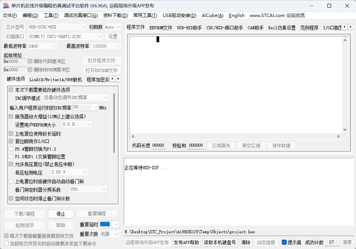Screen dimensions: 356x249
Task: Enable P5.4管脚切换为P1.2 checkbox
Action: pos(11,149)
